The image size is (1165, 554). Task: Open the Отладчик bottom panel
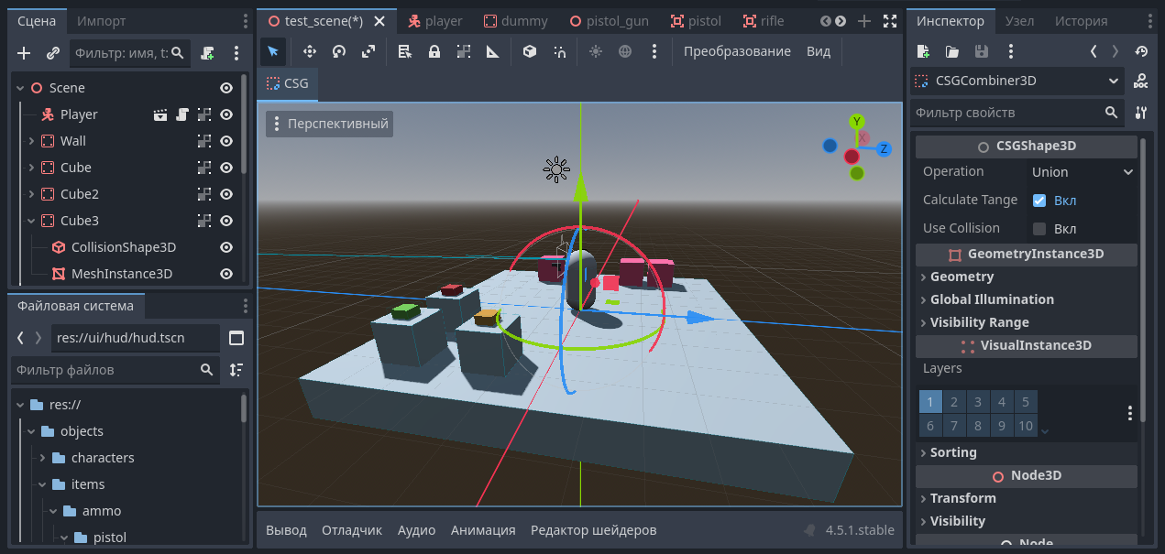[x=352, y=530]
